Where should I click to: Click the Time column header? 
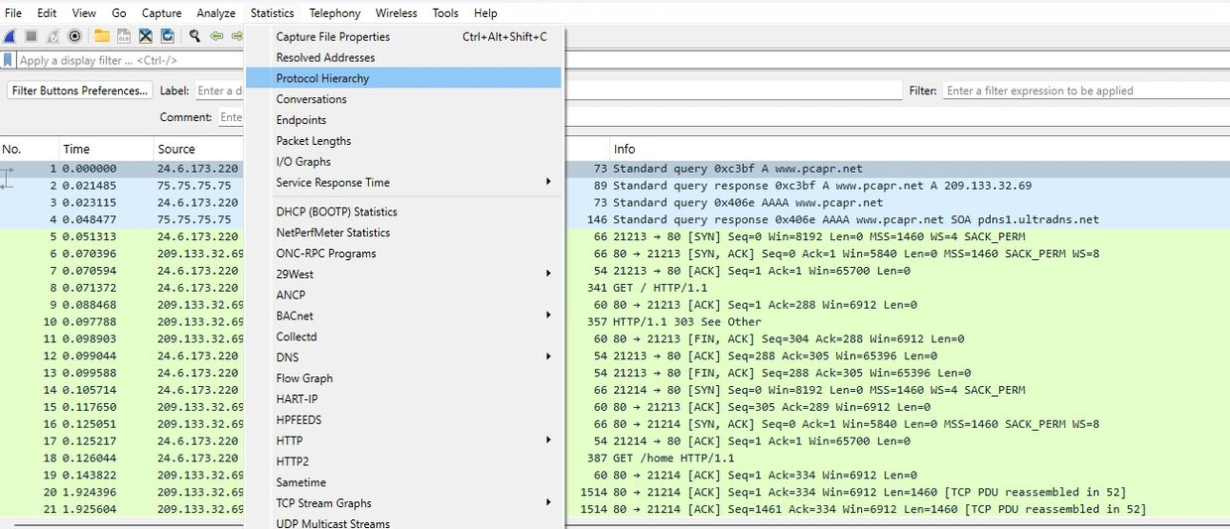coord(77,149)
